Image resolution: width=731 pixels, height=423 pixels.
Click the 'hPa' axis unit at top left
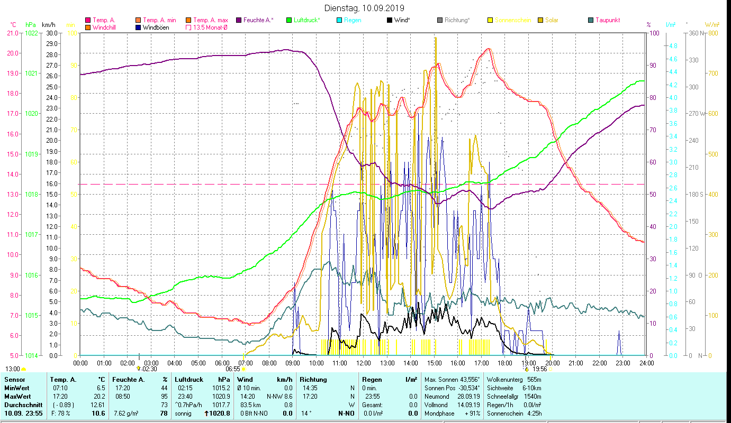31,25
